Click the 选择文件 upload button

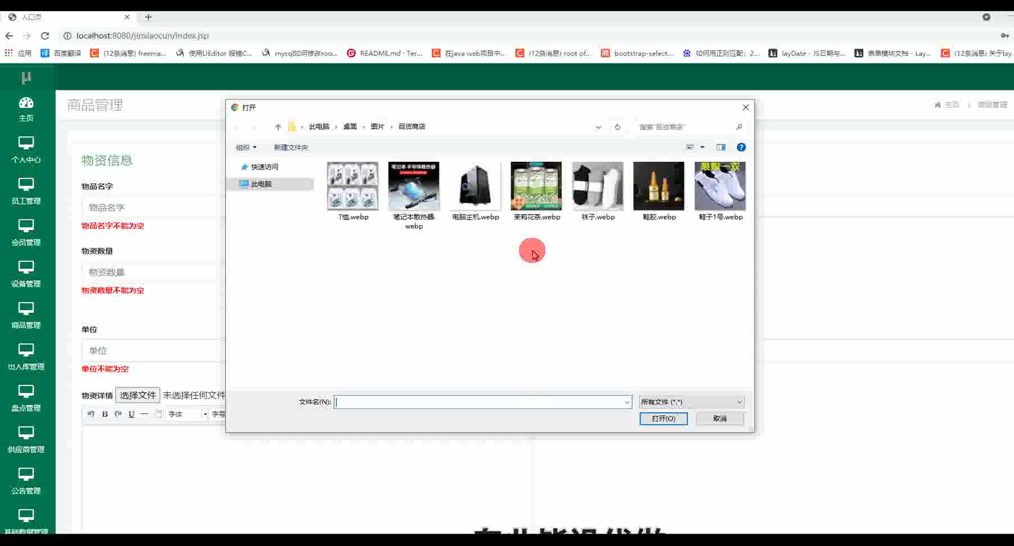[138, 395]
